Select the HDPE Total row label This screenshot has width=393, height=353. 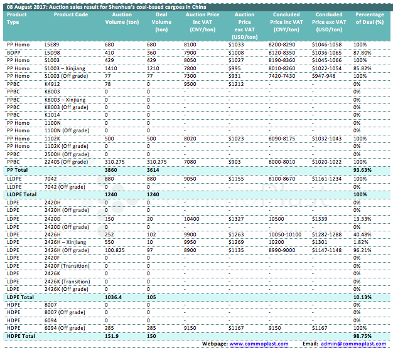[x=21, y=335]
